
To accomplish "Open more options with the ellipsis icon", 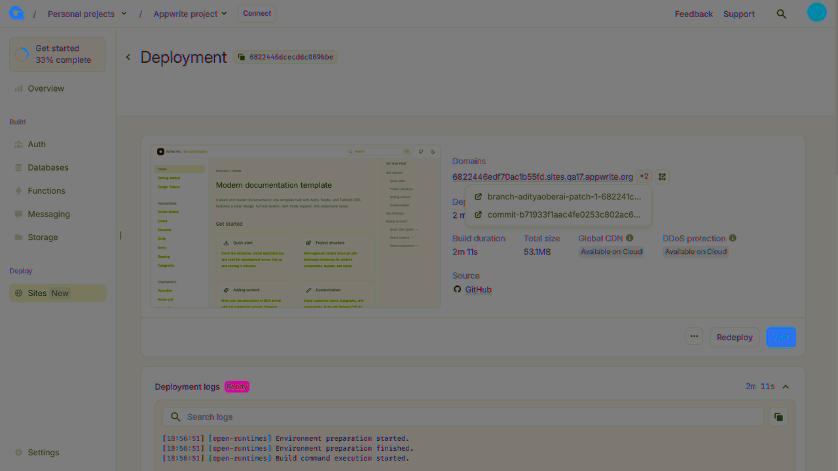I will (694, 336).
